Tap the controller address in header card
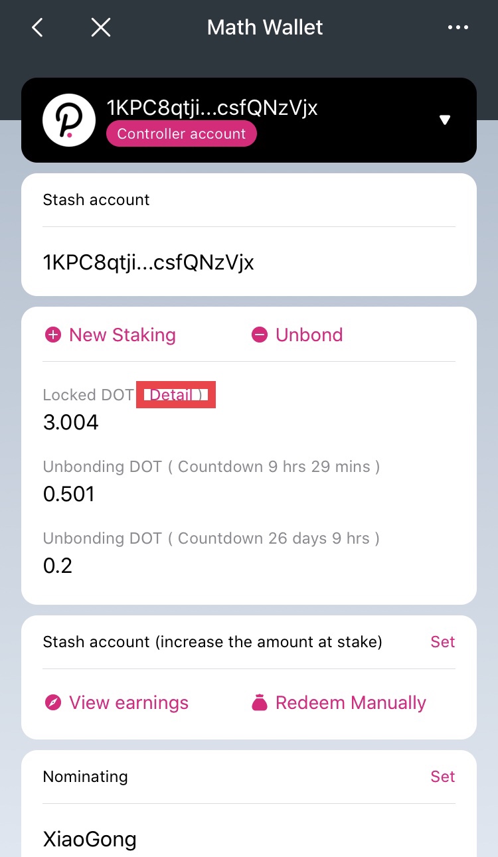 point(212,108)
